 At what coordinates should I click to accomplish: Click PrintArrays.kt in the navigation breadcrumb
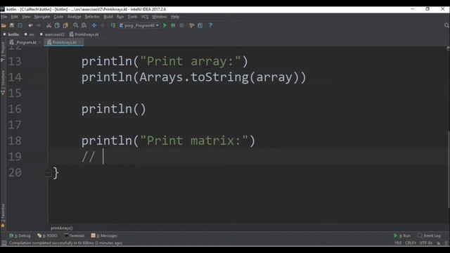click(x=84, y=34)
